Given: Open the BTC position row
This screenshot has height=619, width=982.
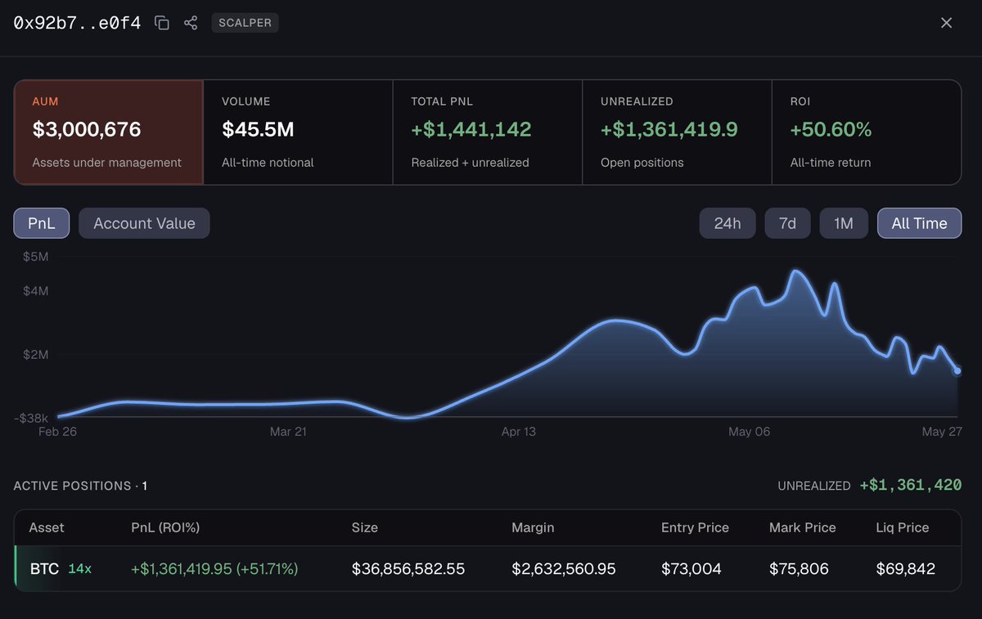Looking at the screenshot, I should (488, 568).
